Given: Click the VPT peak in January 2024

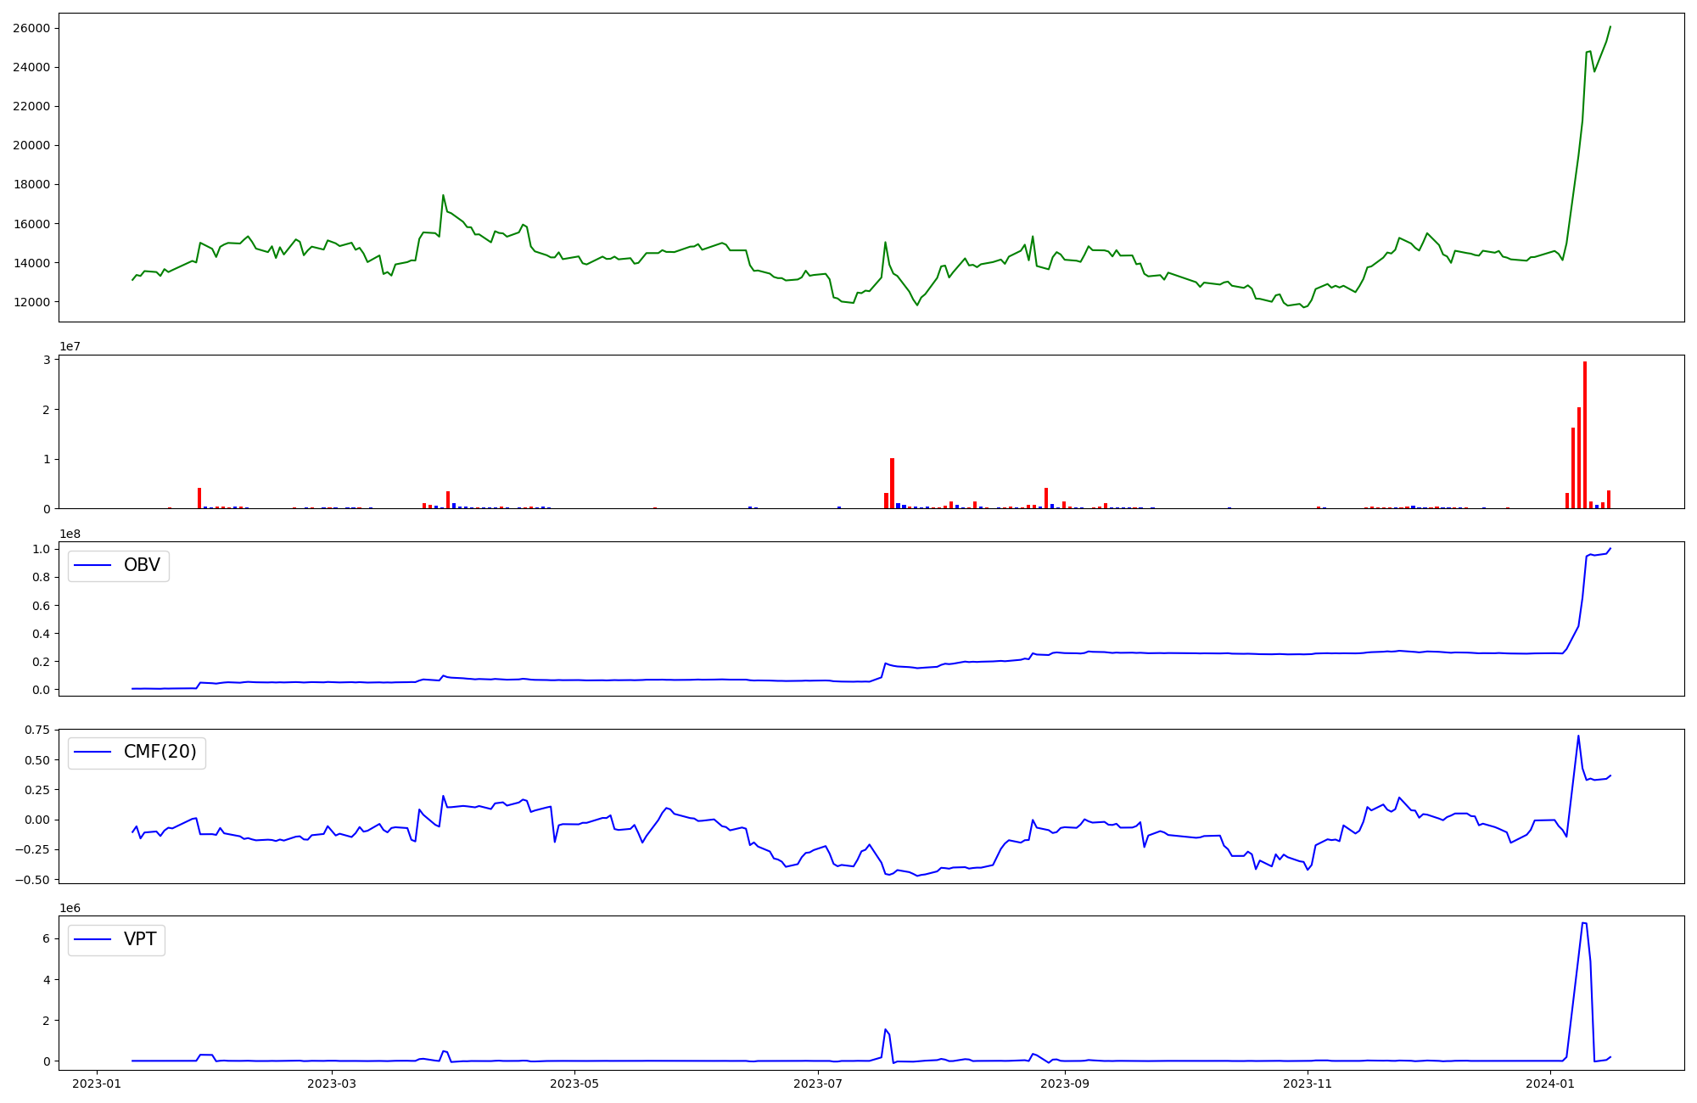Looking at the screenshot, I should (1583, 923).
